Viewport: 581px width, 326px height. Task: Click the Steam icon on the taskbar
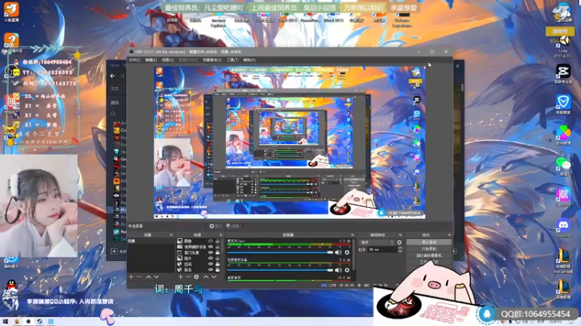coord(40,322)
